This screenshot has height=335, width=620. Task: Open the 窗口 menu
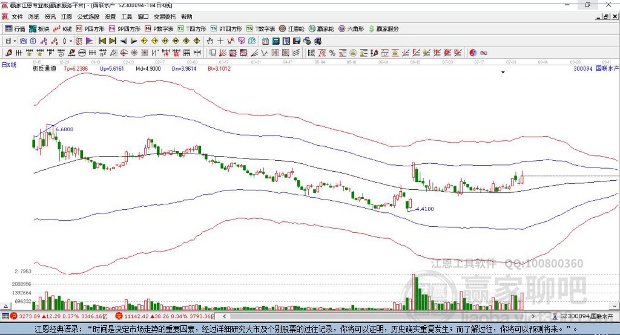pos(143,16)
